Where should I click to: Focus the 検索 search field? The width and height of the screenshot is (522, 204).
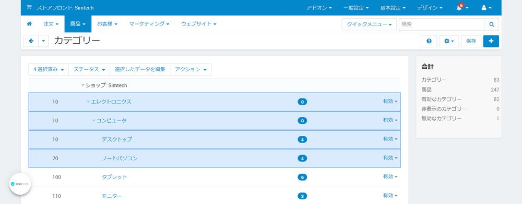pos(442,24)
